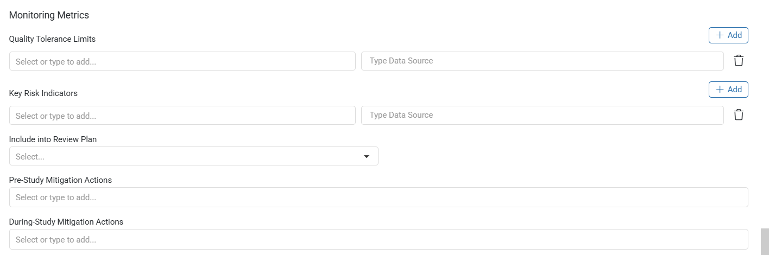Click the Key Risk Indicators label
The image size is (769, 255).
(x=43, y=93)
